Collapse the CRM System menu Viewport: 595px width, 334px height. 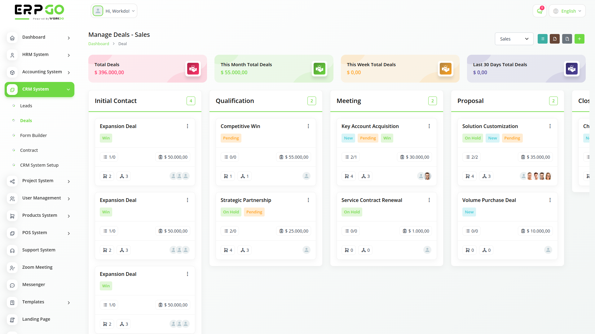pos(39,89)
